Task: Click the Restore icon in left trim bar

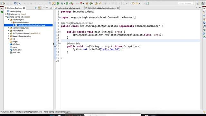Action: point(2,8)
